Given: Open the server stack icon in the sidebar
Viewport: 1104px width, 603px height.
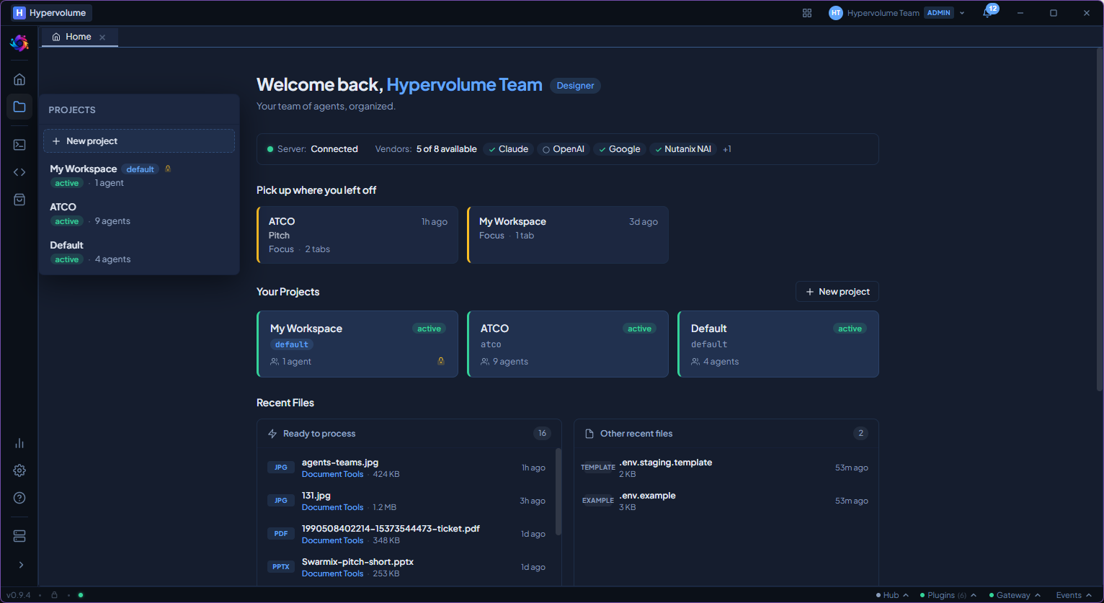Looking at the screenshot, I should pyautogui.click(x=19, y=536).
